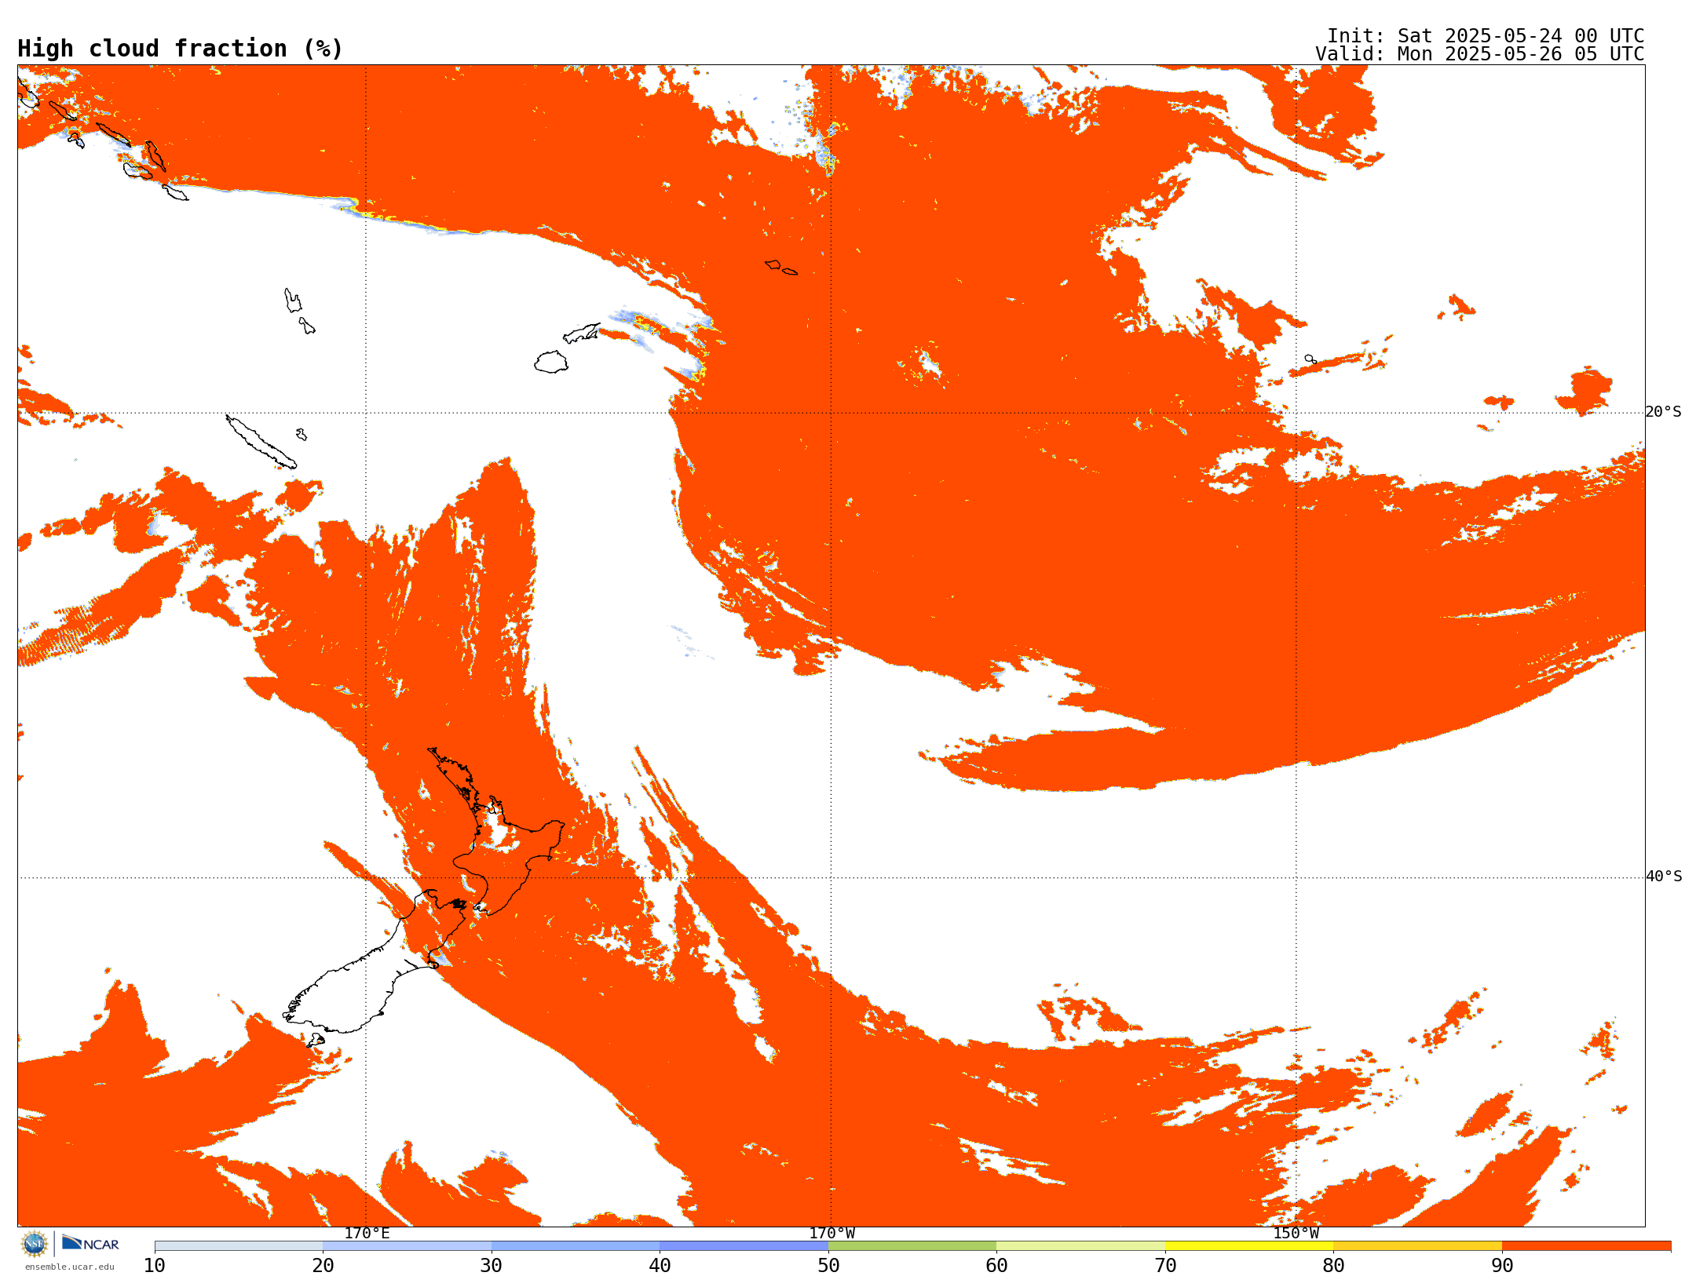Pick the 10-20 pale grey colorbar segment
Viewport: 1696px width, 1276px height.
pyautogui.click(x=239, y=1246)
